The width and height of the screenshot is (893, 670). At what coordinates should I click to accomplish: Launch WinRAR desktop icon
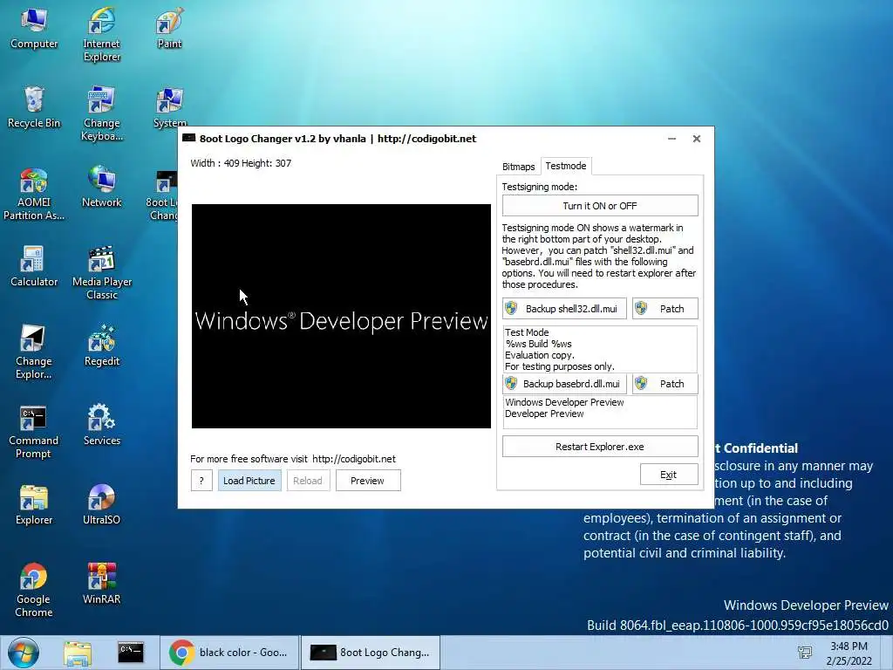[x=102, y=584]
